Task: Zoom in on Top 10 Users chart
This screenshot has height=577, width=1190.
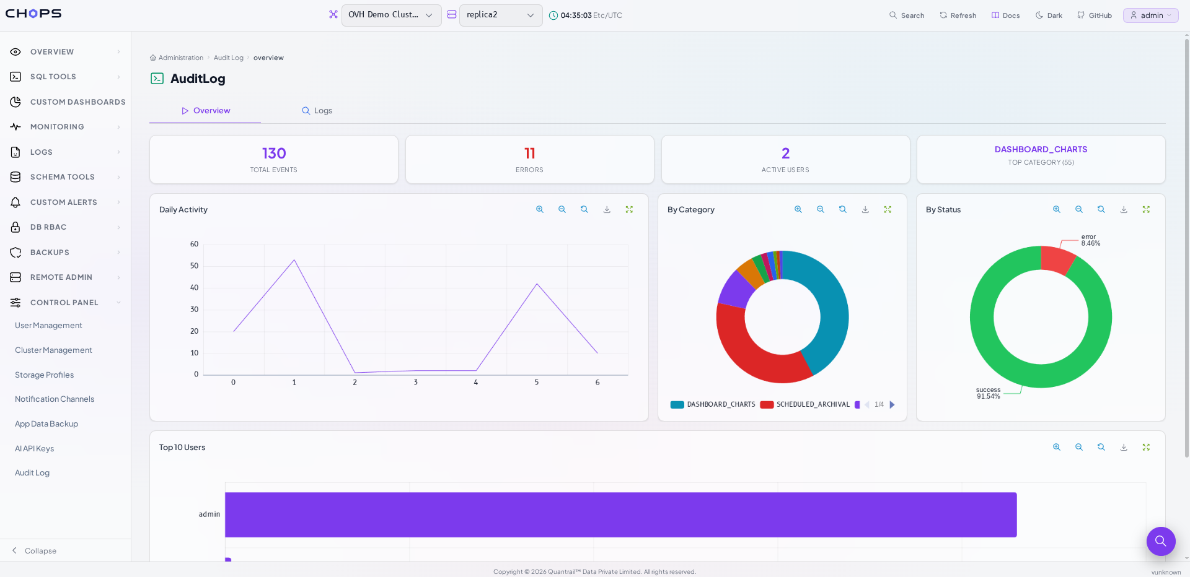Action: coord(1057,447)
